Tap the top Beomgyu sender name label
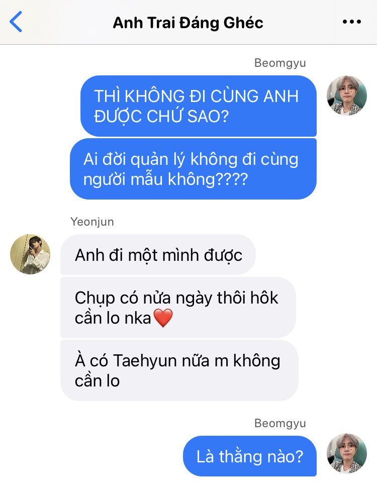 click(x=280, y=63)
